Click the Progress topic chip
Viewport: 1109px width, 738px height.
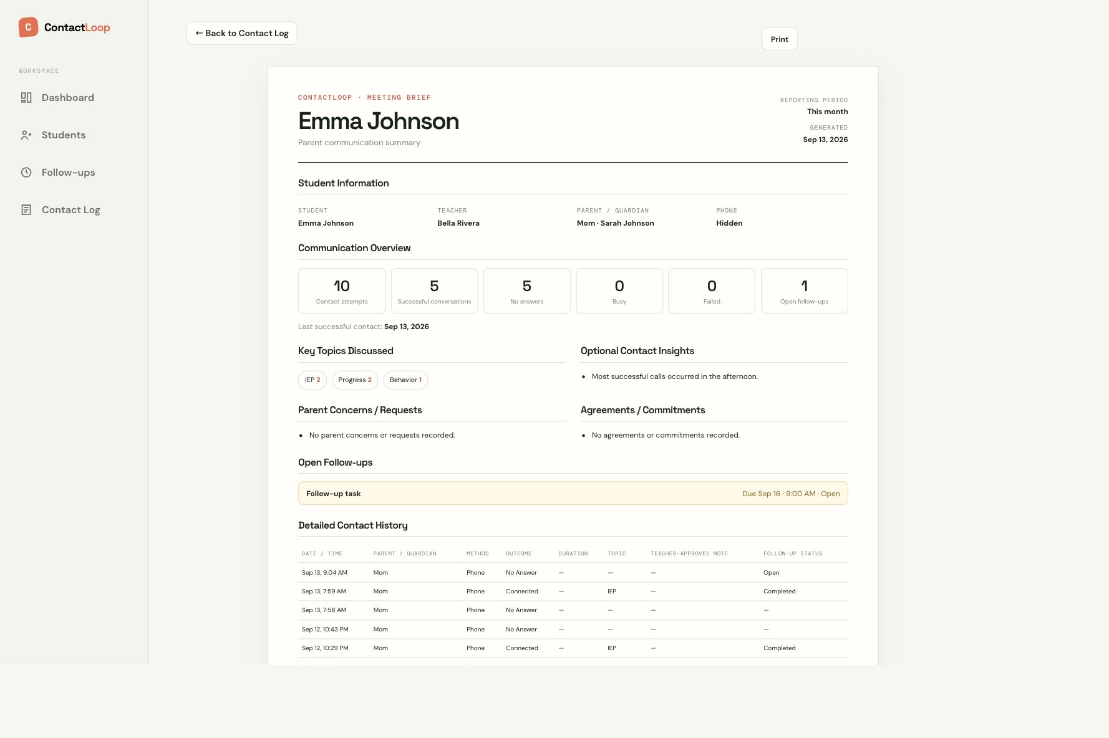point(355,380)
